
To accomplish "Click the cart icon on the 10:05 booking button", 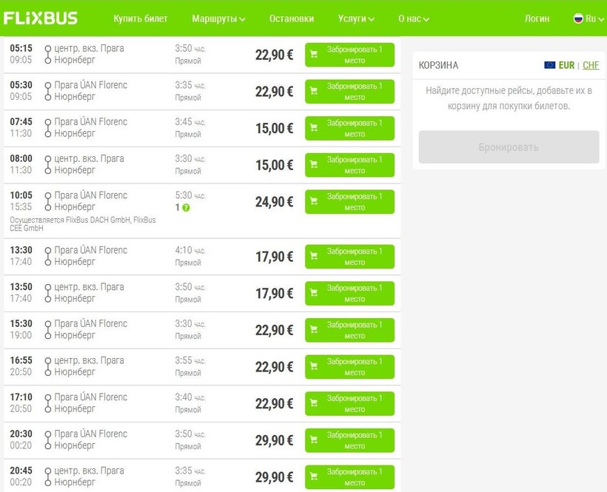I will [x=314, y=201].
